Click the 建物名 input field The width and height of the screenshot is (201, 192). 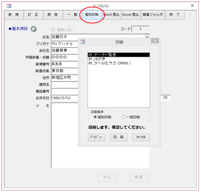click(65, 84)
